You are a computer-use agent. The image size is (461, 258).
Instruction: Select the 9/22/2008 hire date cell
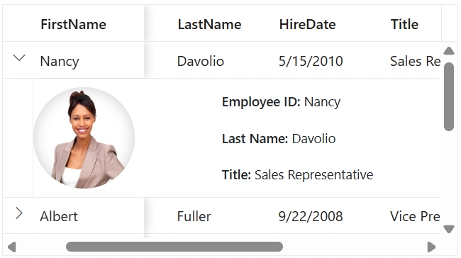pos(311,216)
